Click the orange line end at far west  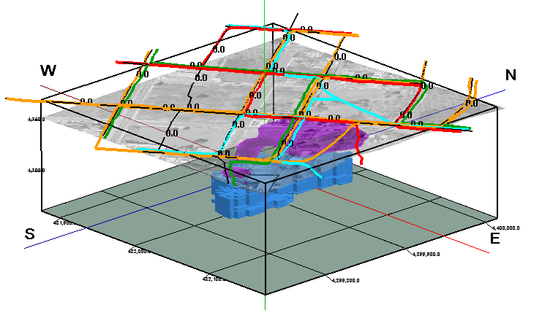click(x=9, y=99)
